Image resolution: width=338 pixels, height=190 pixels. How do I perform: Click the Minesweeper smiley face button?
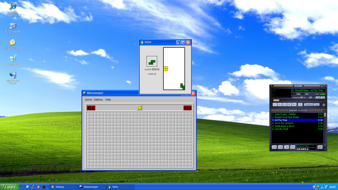[x=139, y=108]
